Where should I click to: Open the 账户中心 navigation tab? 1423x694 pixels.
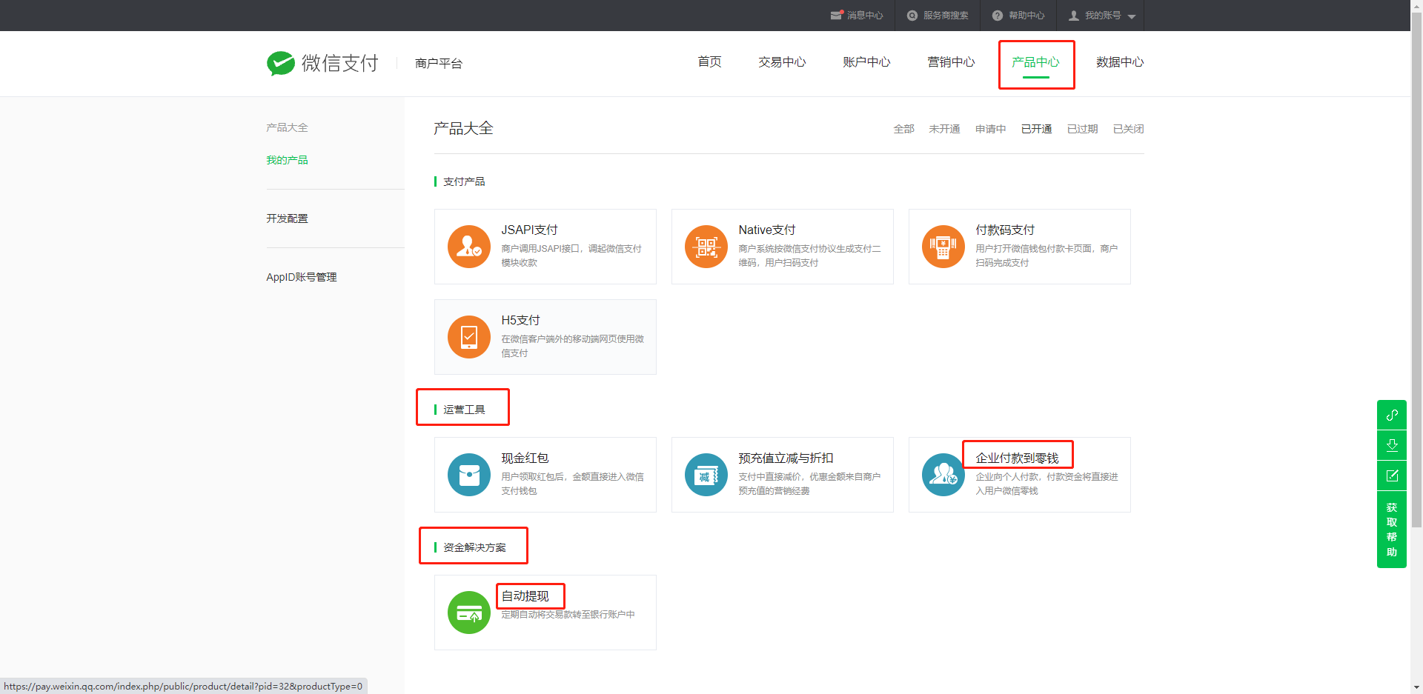pos(866,62)
